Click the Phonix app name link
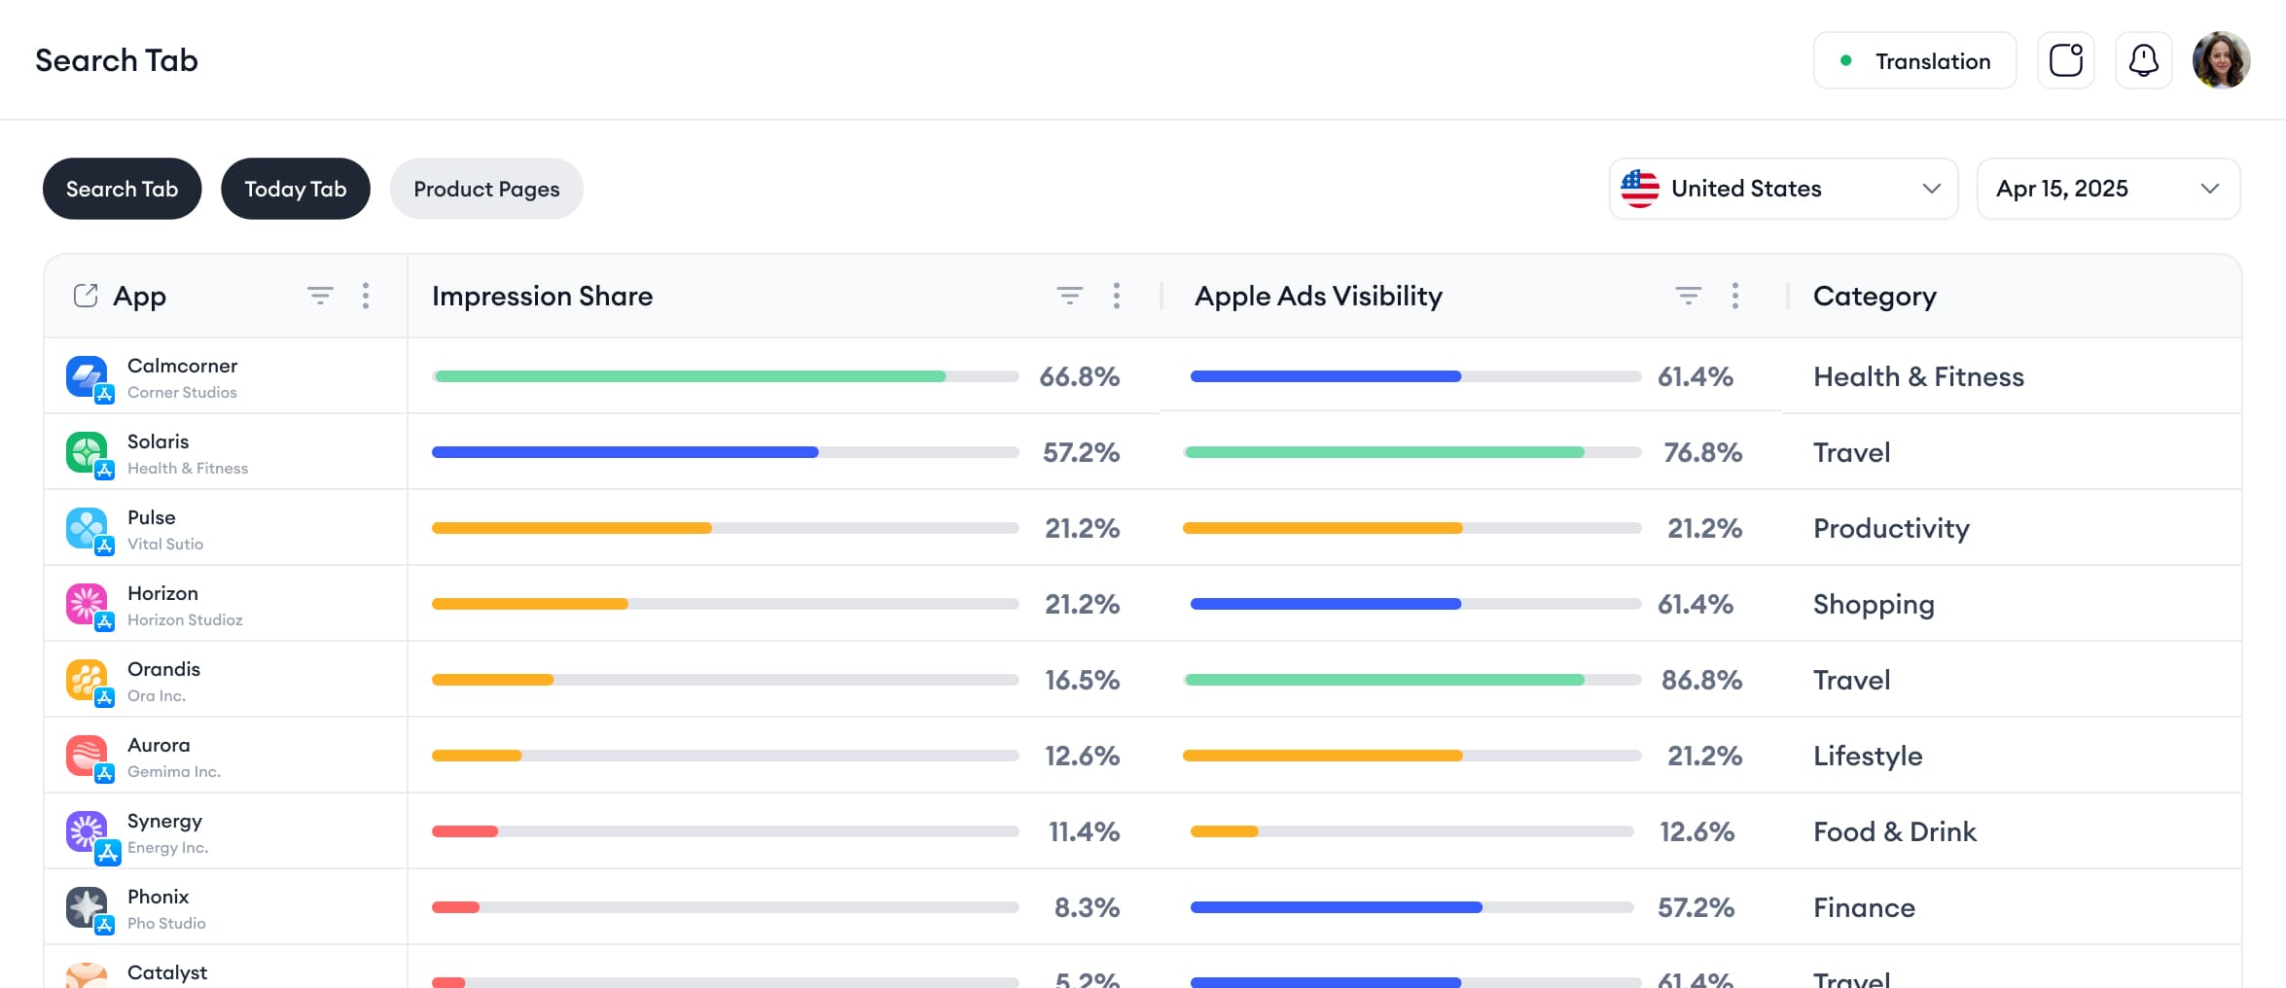The width and height of the screenshot is (2286, 988). click(157, 897)
